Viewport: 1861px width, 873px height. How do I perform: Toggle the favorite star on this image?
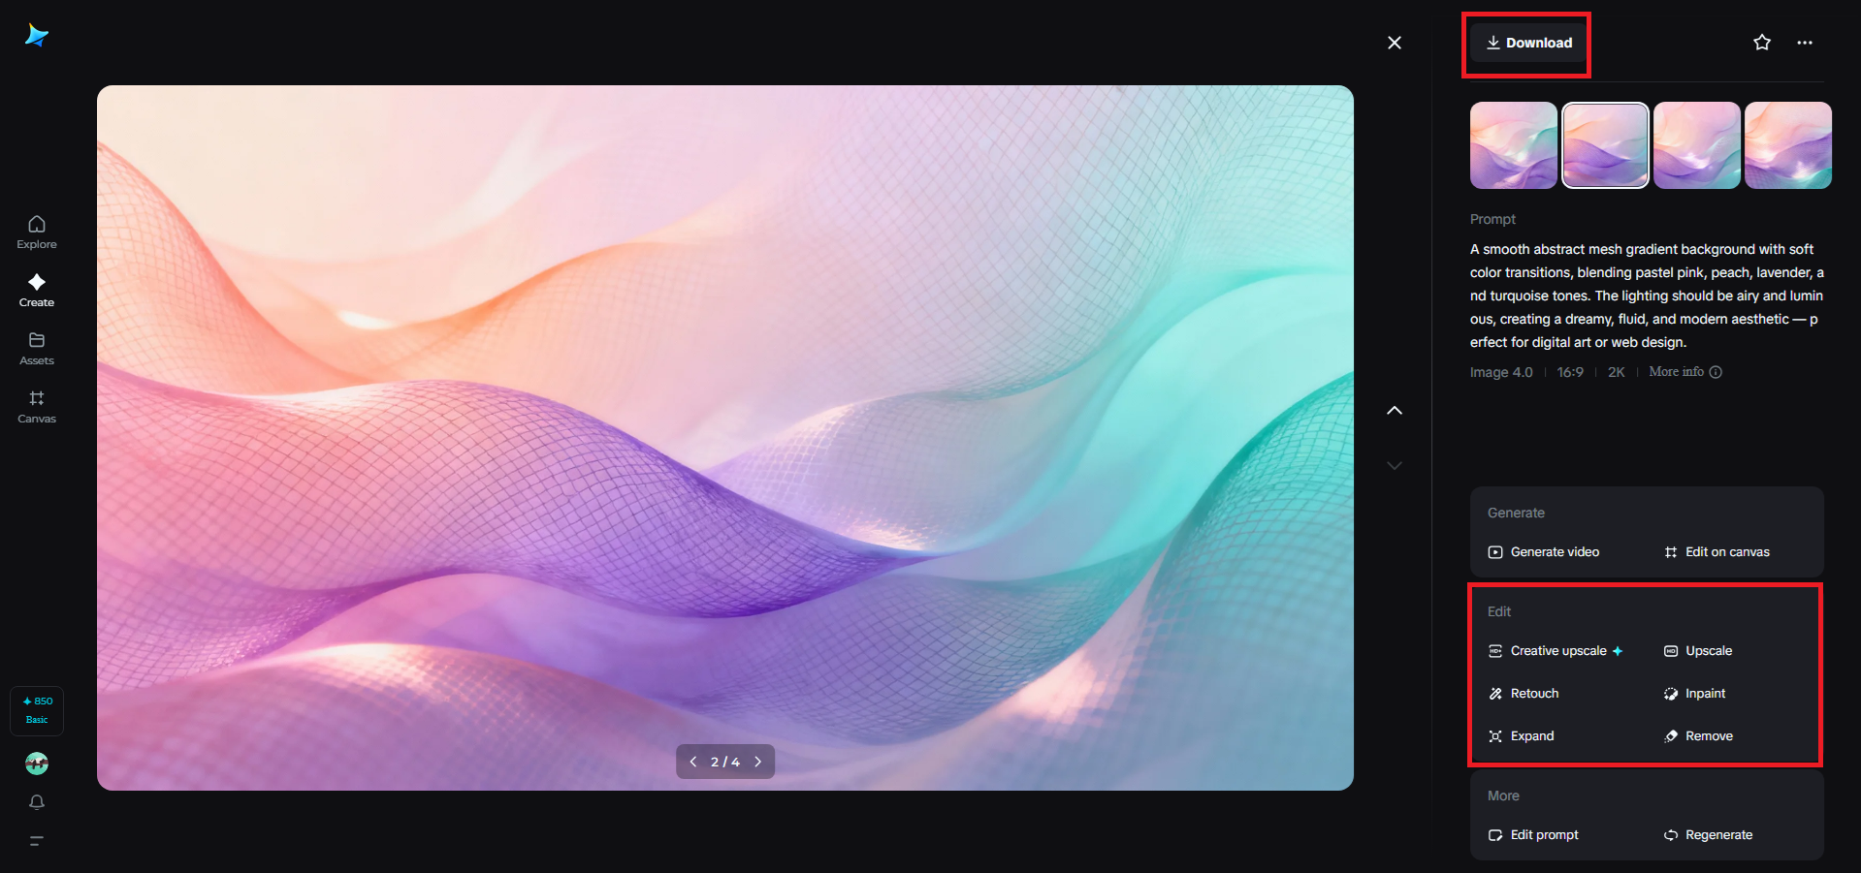(1761, 42)
